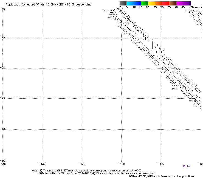Click the -38 latitude axis label
Viewport: 203px width, 178px height.
coord(2,129)
